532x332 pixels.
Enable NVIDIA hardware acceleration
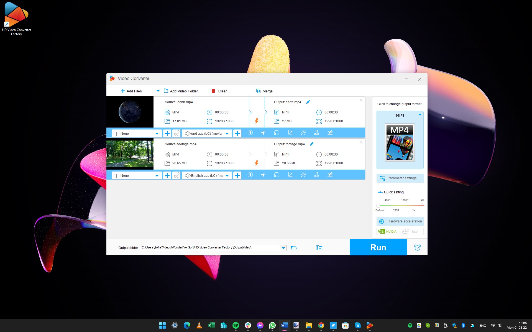click(388, 231)
